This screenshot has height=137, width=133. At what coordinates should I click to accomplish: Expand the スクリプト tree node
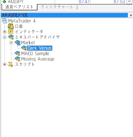[4, 65]
